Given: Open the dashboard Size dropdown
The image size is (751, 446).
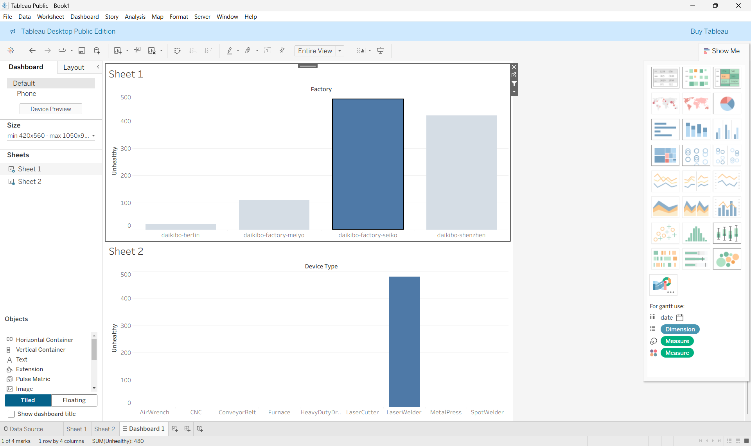Looking at the screenshot, I should click(x=93, y=136).
